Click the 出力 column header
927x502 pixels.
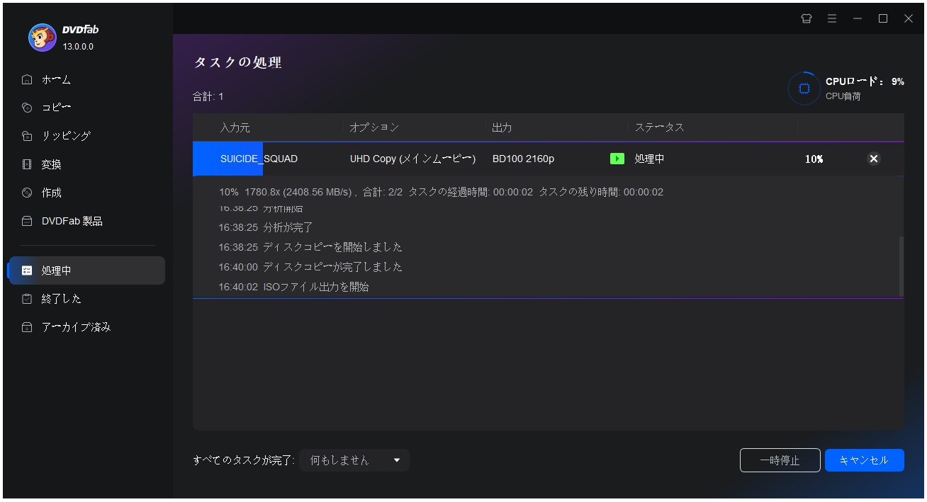pyautogui.click(x=502, y=127)
